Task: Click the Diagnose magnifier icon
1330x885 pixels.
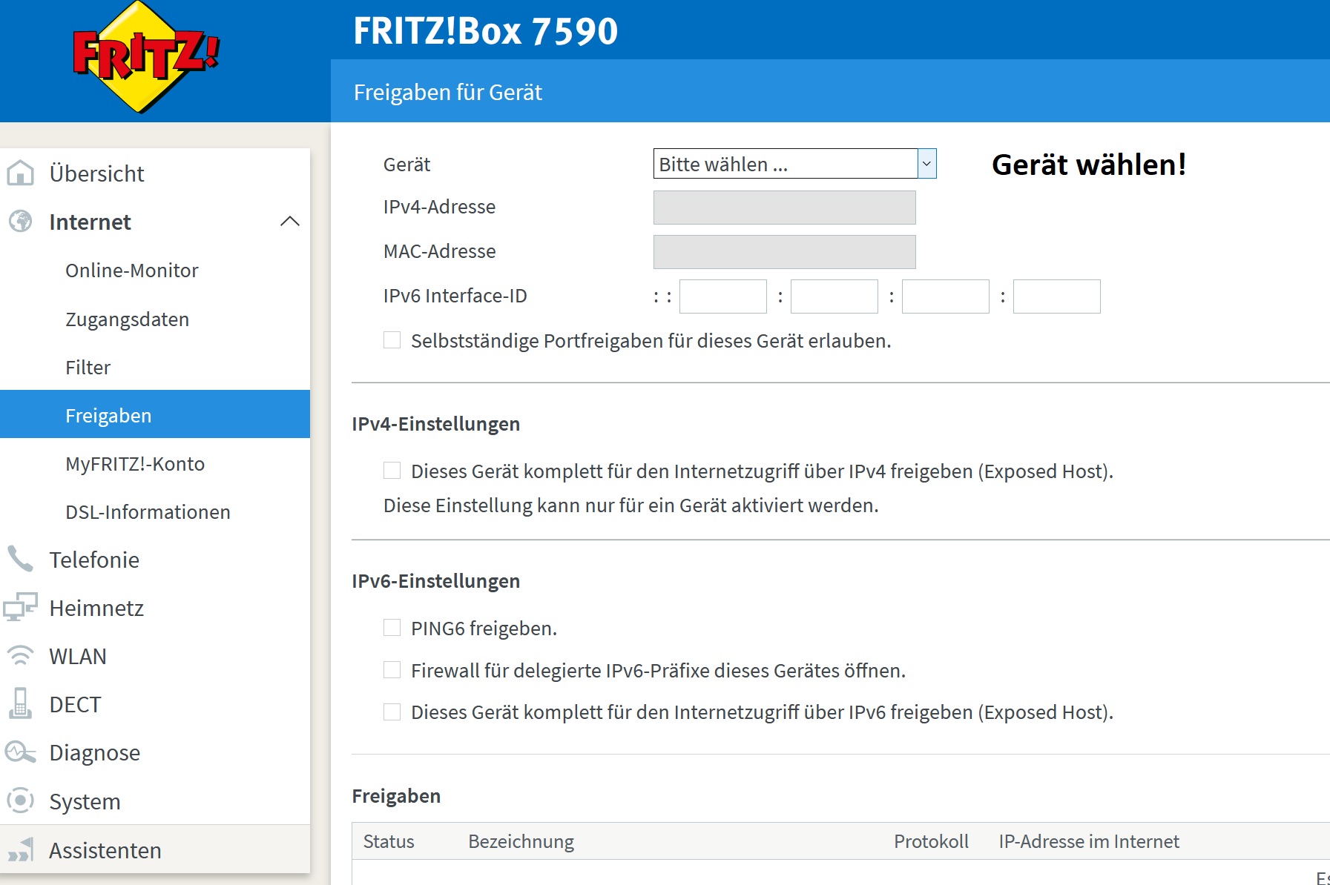Action: (x=20, y=752)
